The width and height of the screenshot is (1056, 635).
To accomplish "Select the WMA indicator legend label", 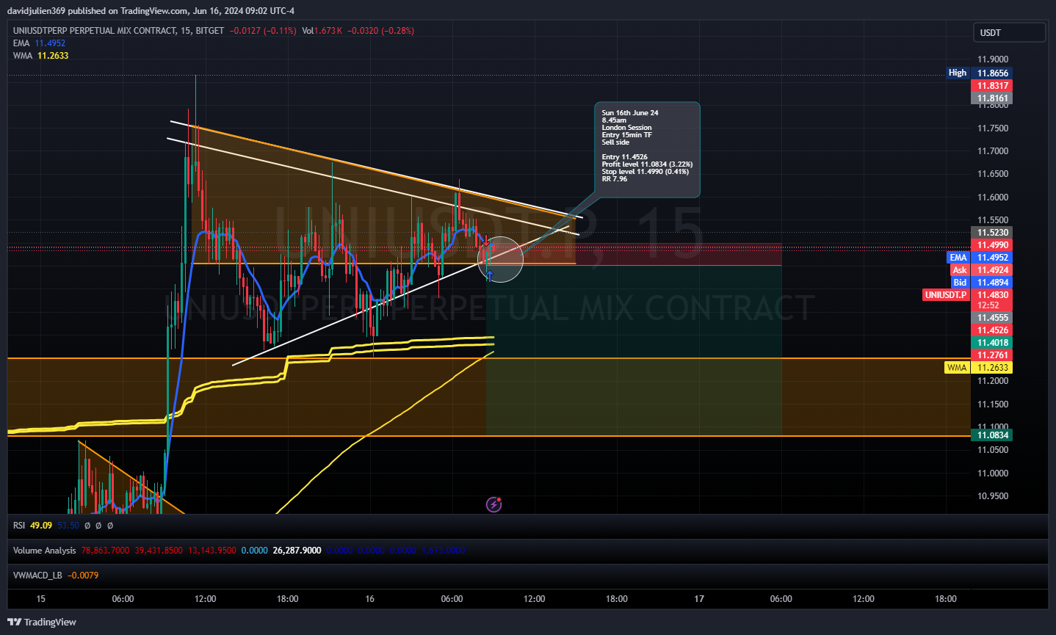I will click(x=23, y=56).
